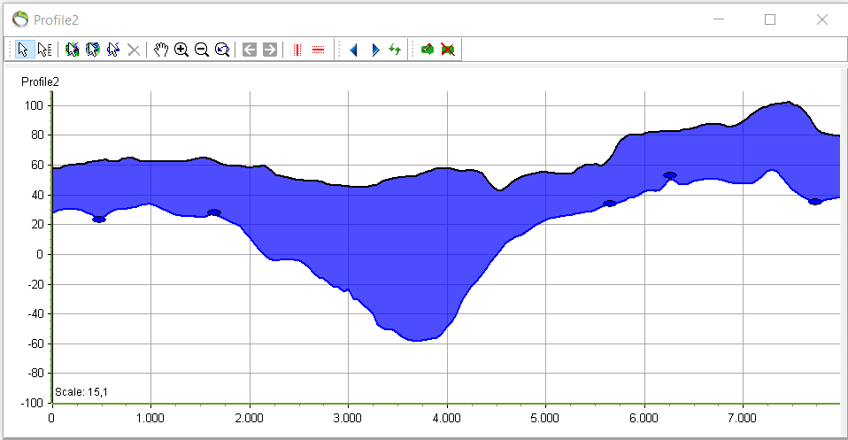Screen dimensions: 848x440
Task: Click the first toolbar drag handle
Action: tap(10, 50)
